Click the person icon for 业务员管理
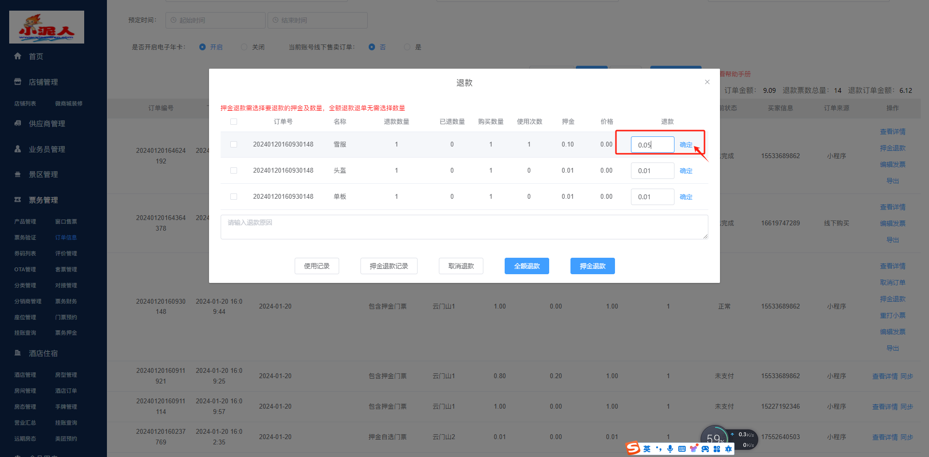 [x=18, y=149]
